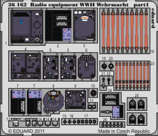The height and width of the screenshot is (136, 158).
Task: Select the rainbow color scale on part 3
Action: tap(85, 19)
